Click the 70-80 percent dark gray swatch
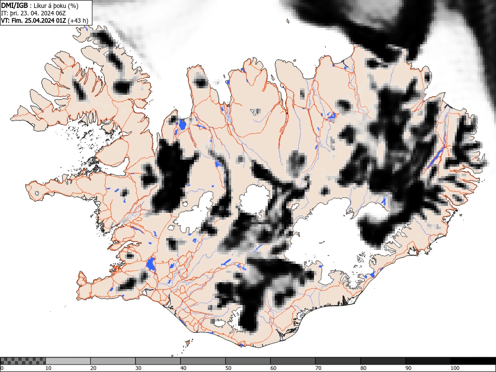This screenshot has height=372, width=496. (x=338, y=361)
